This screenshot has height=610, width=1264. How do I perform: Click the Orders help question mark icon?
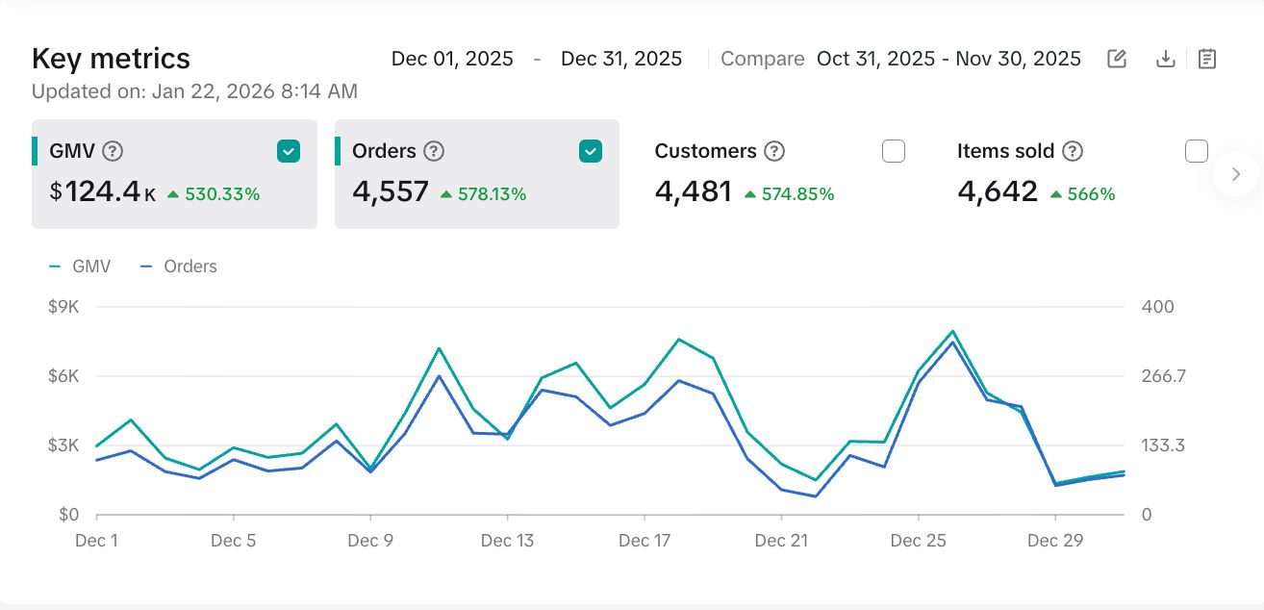(434, 151)
